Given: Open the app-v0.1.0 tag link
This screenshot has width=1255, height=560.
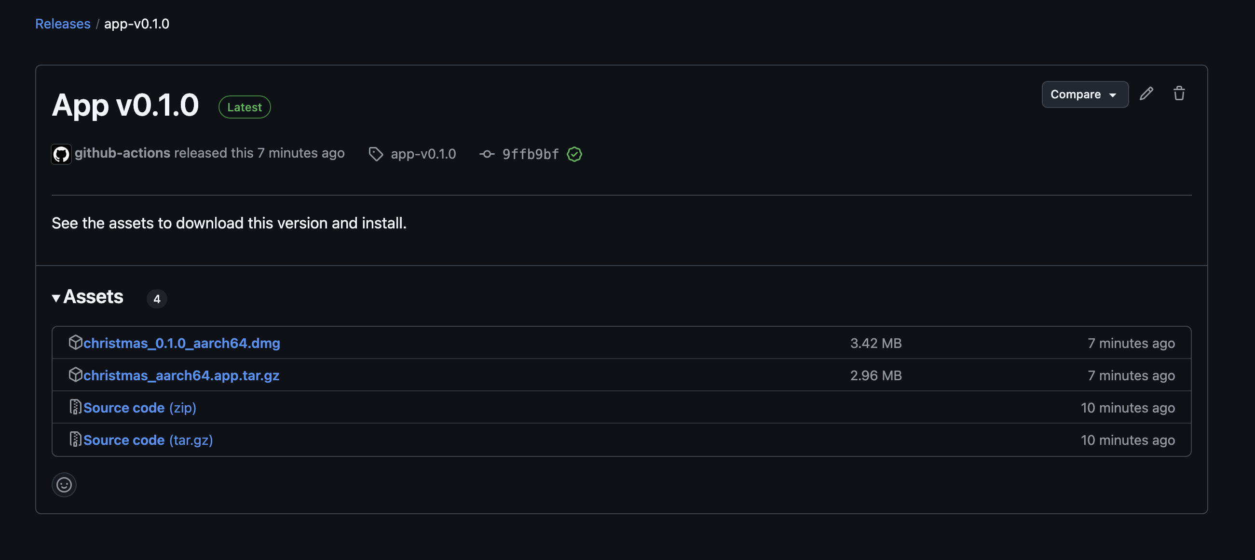Looking at the screenshot, I should click(423, 154).
